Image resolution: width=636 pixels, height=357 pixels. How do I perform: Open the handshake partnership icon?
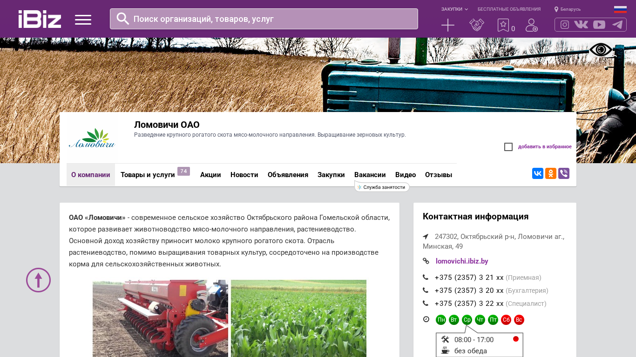point(477,25)
